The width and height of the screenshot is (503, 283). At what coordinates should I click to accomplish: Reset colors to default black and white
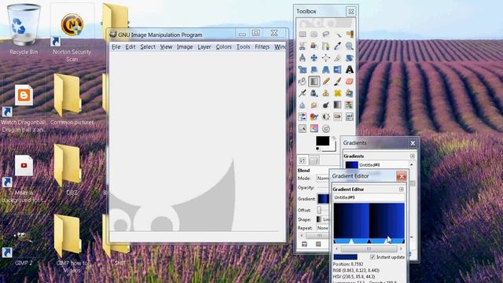318,149
